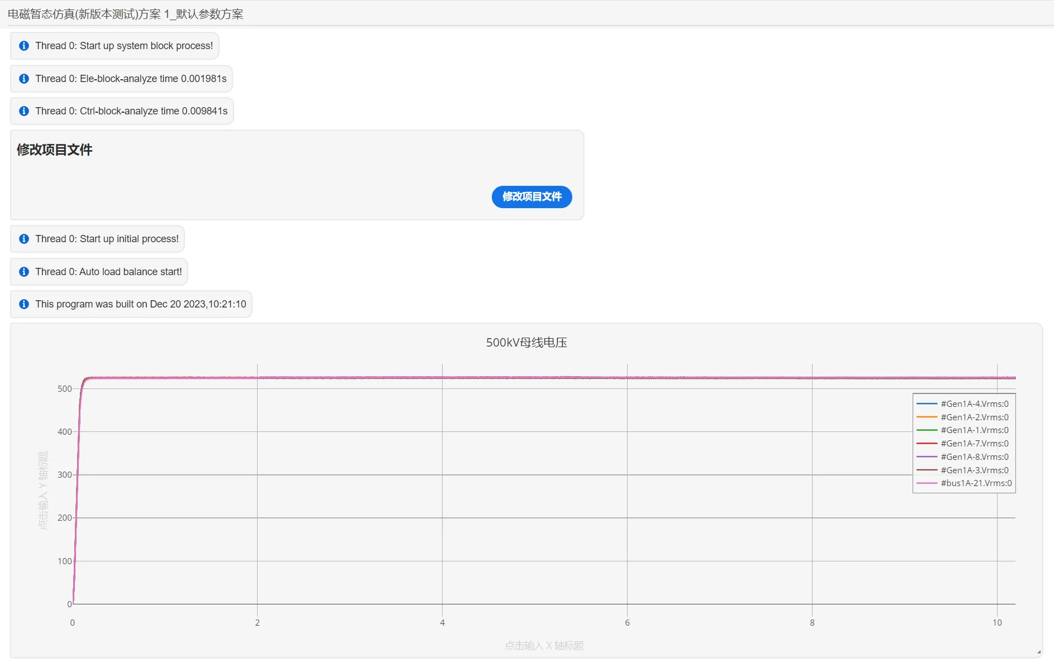The width and height of the screenshot is (1054, 663).
Task: Click the chart title 500kV母线电压
Action: coord(526,343)
